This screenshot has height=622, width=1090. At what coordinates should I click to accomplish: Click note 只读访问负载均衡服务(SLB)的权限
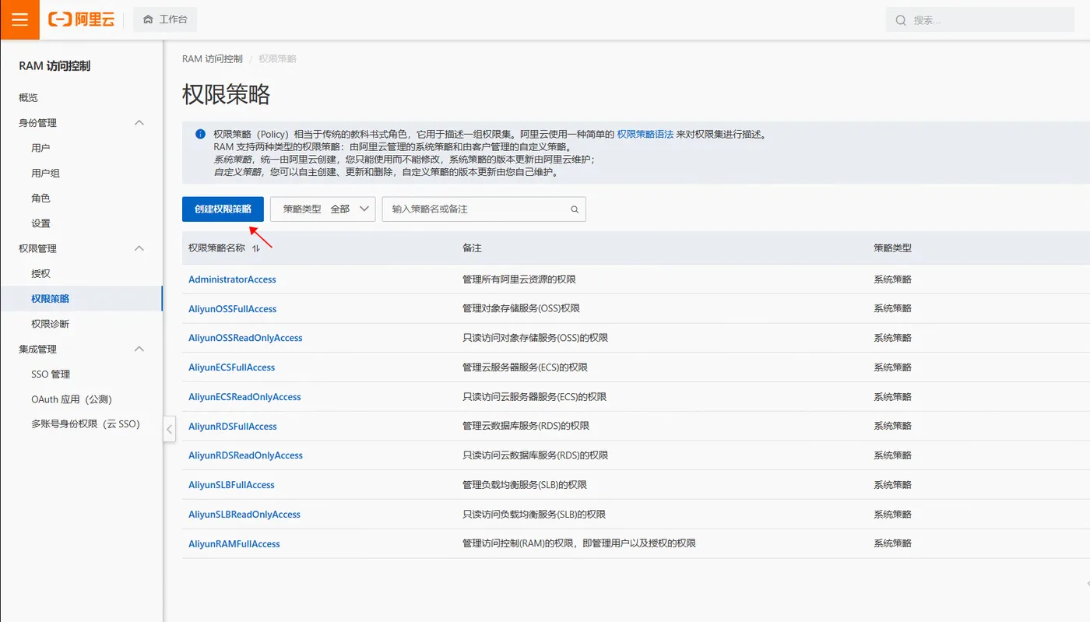click(534, 515)
